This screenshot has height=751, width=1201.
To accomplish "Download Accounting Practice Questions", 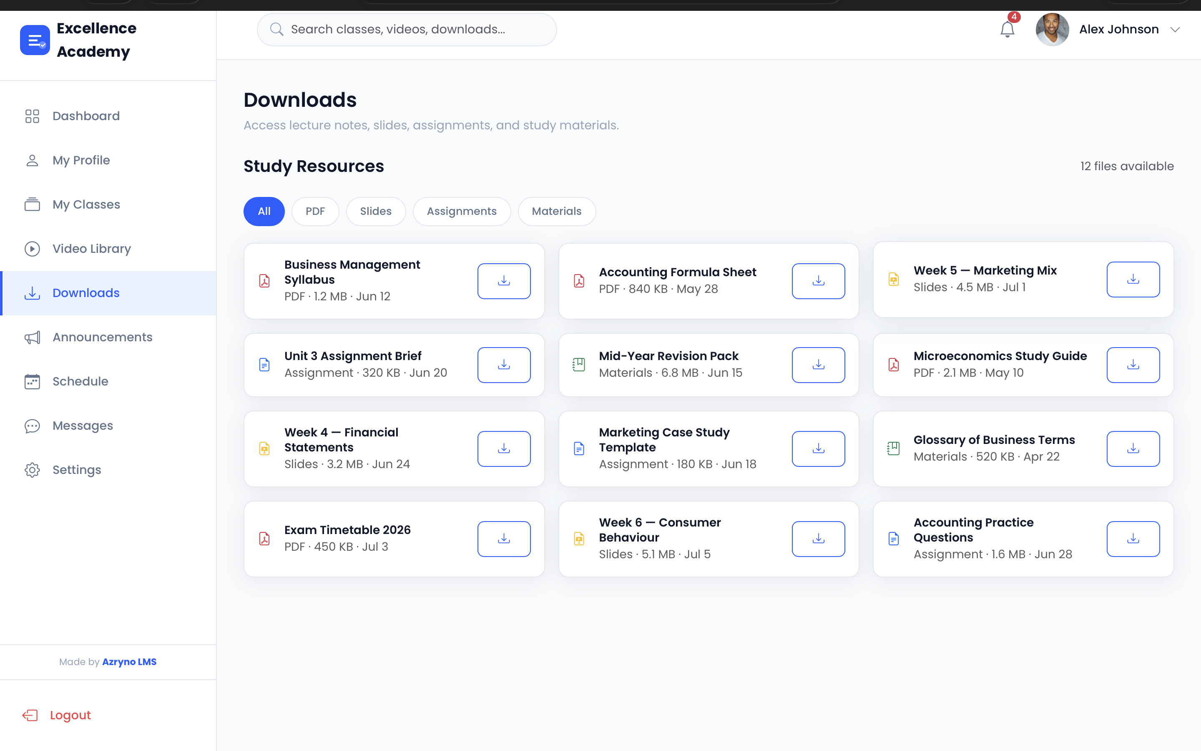I will [x=1133, y=538].
